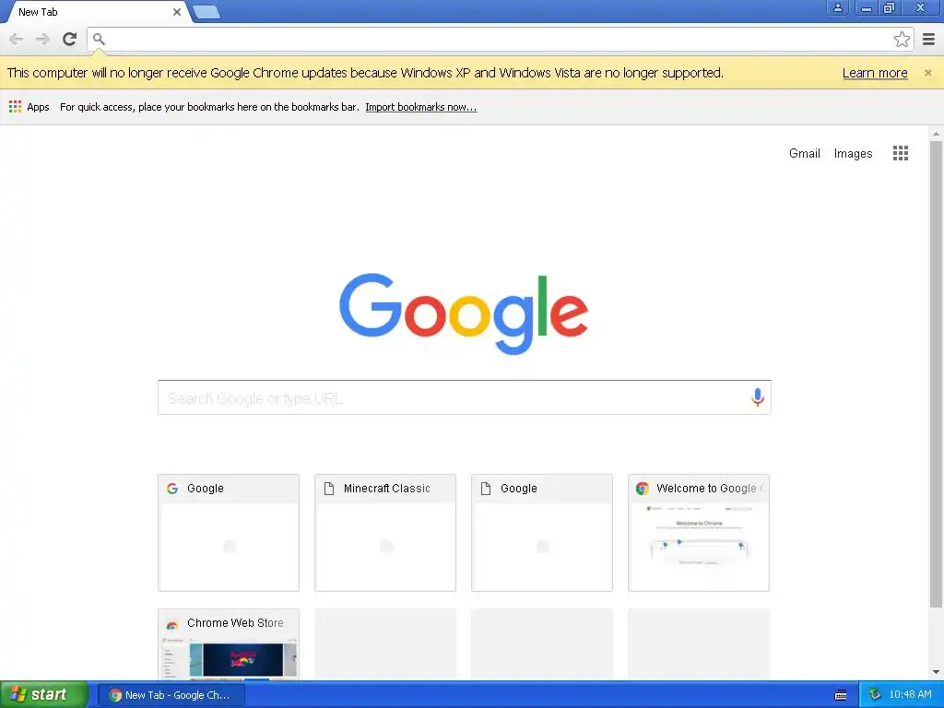The height and width of the screenshot is (708, 944).
Task: Open the Chrome Web Store tile
Action: (x=229, y=644)
